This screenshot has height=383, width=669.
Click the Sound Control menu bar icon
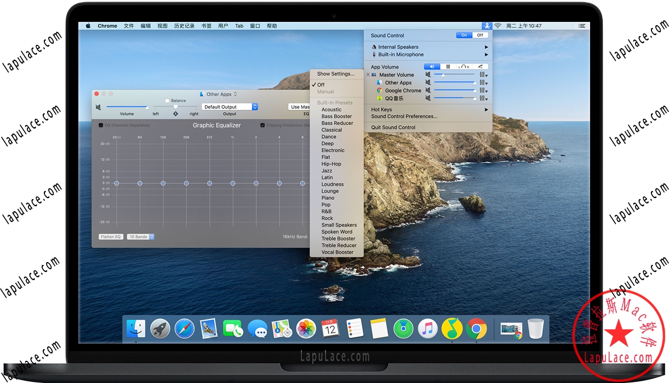(487, 25)
